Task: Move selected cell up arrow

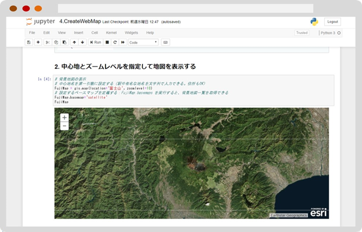Action: click(x=74, y=43)
